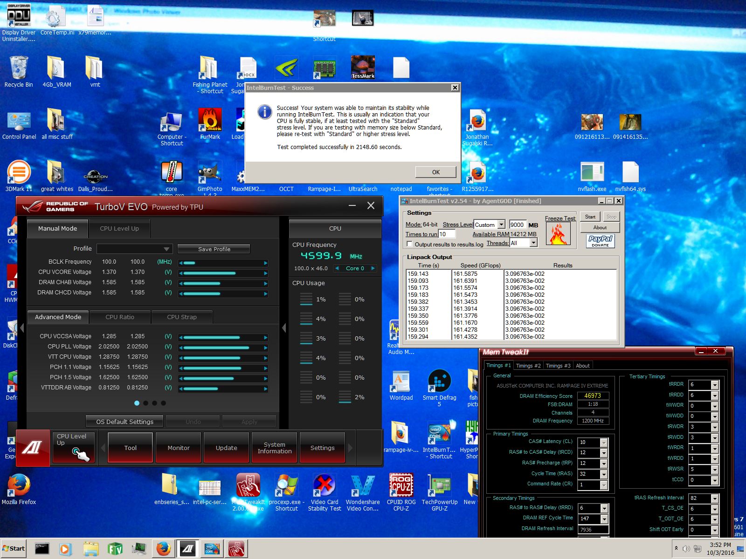Image resolution: width=746 pixels, height=559 pixels.
Task: Adjust CPU PLL Voltage slider
Action: 223,347
